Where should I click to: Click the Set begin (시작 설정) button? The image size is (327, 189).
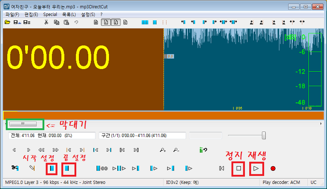coord(52,168)
